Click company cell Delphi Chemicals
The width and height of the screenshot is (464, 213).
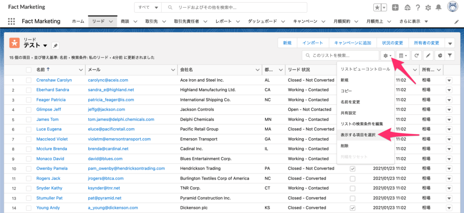click(x=197, y=120)
